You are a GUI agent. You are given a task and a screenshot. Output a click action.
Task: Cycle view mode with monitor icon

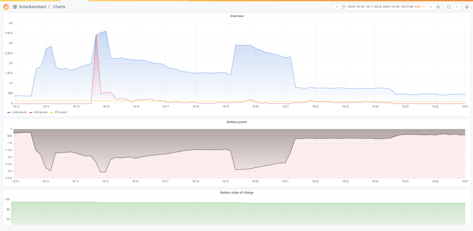tap(467, 7)
